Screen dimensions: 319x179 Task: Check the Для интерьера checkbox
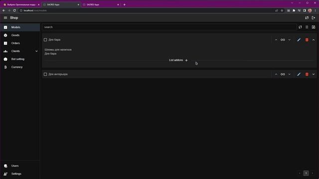(x=45, y=74)
